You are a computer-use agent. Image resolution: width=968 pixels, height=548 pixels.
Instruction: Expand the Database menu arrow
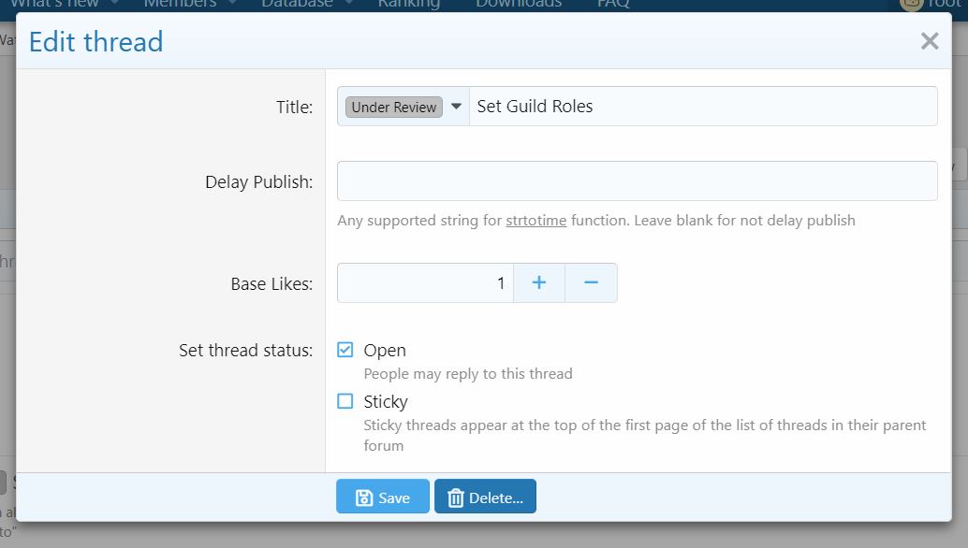coord(348,3)
